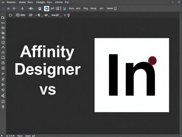This screenshot has height=137, width=182.
Task: Open the Gon menu
Action: (x=49, y=2)
